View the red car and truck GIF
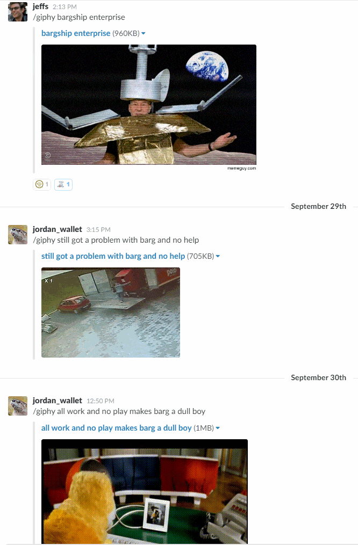Viewport: 358px width, 545px height. click(x=111, y=313)
